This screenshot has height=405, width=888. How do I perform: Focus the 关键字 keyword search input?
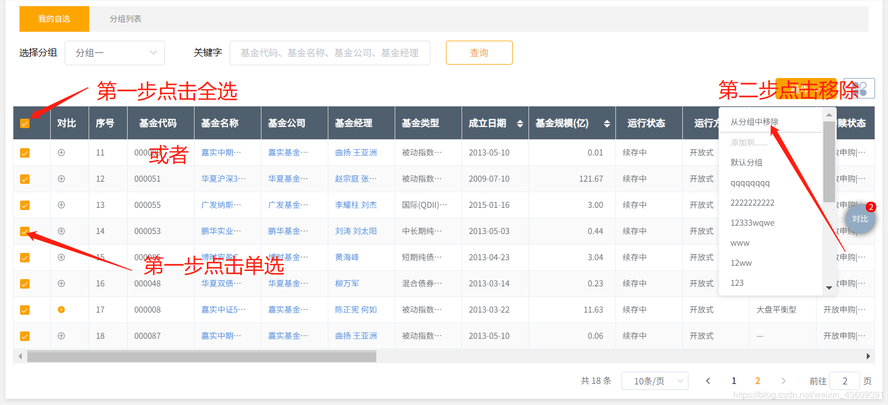(x=330, y=53)
